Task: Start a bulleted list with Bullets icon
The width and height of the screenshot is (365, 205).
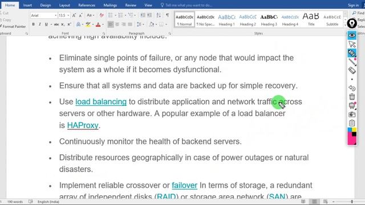Action: pyautogui.click(x=111, y=15)
